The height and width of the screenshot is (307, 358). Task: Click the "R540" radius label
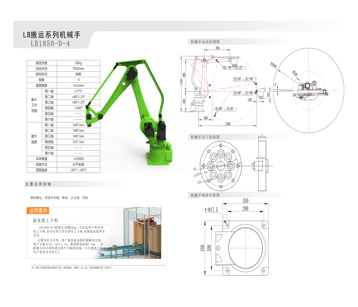[x=295, y=73]
